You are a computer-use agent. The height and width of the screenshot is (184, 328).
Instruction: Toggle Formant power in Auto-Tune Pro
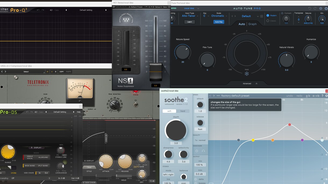tap(282, 13)
